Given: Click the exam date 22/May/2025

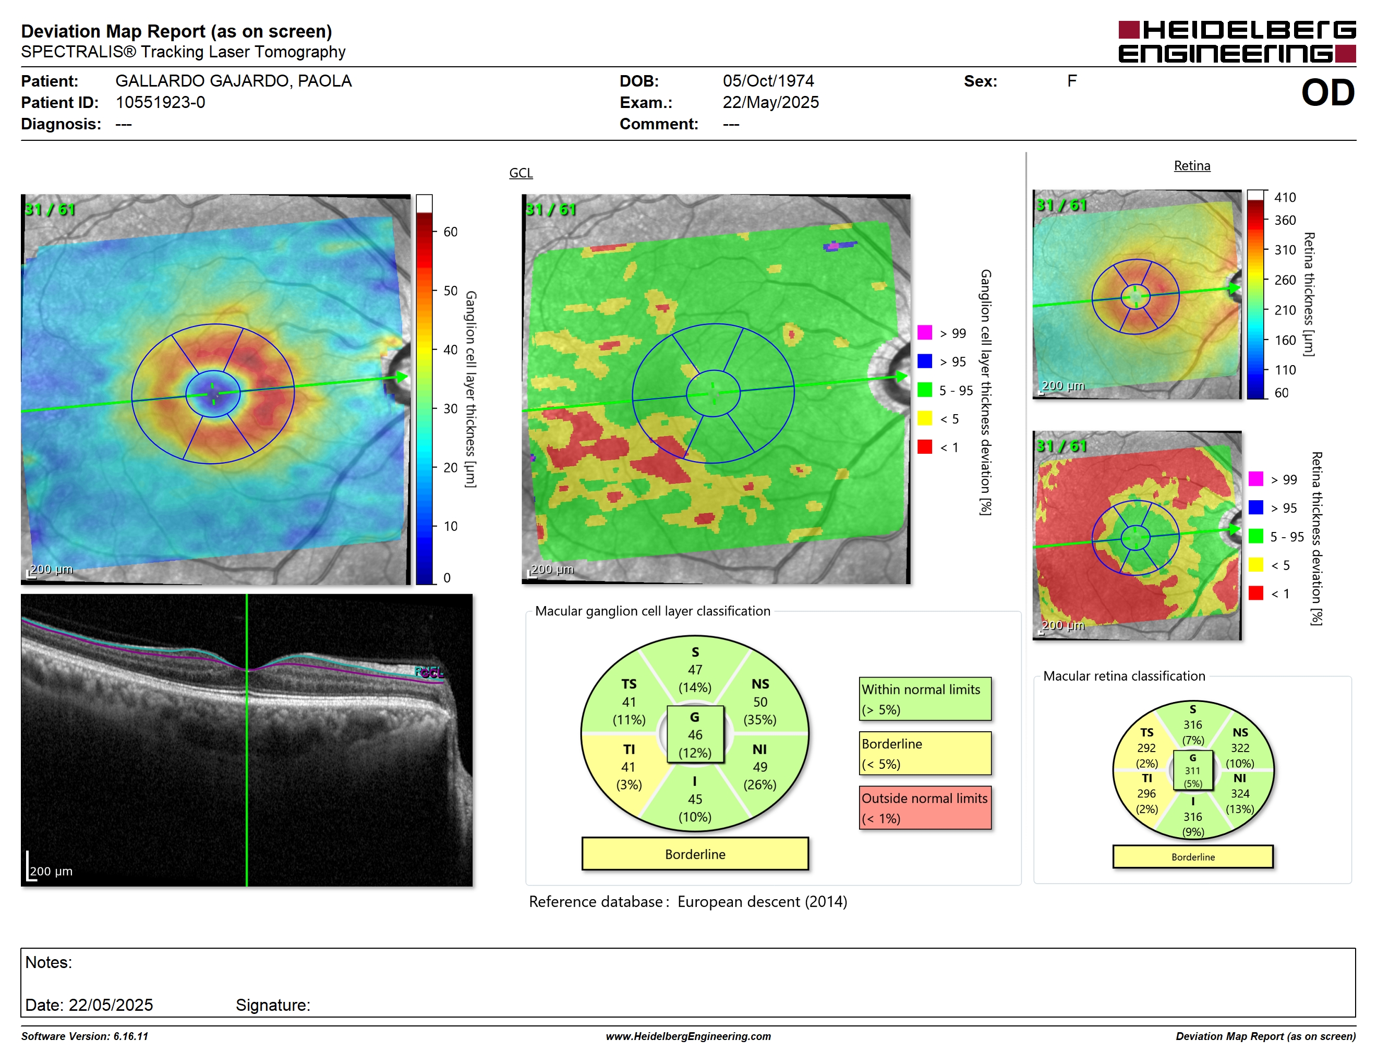Looking at the screenshot, I should (770, 103).
